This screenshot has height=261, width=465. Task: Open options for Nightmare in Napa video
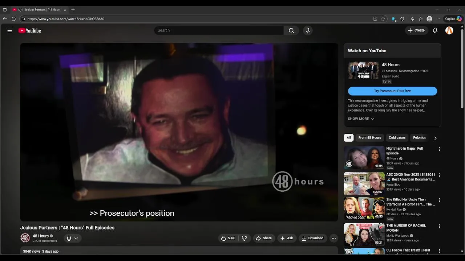[x=439, y=149]
